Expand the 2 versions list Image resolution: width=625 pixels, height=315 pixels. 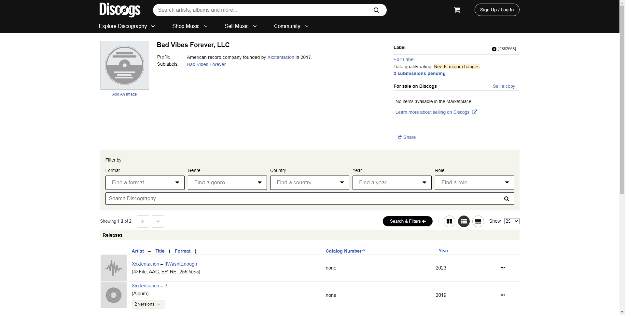click(x=148, y=304)
